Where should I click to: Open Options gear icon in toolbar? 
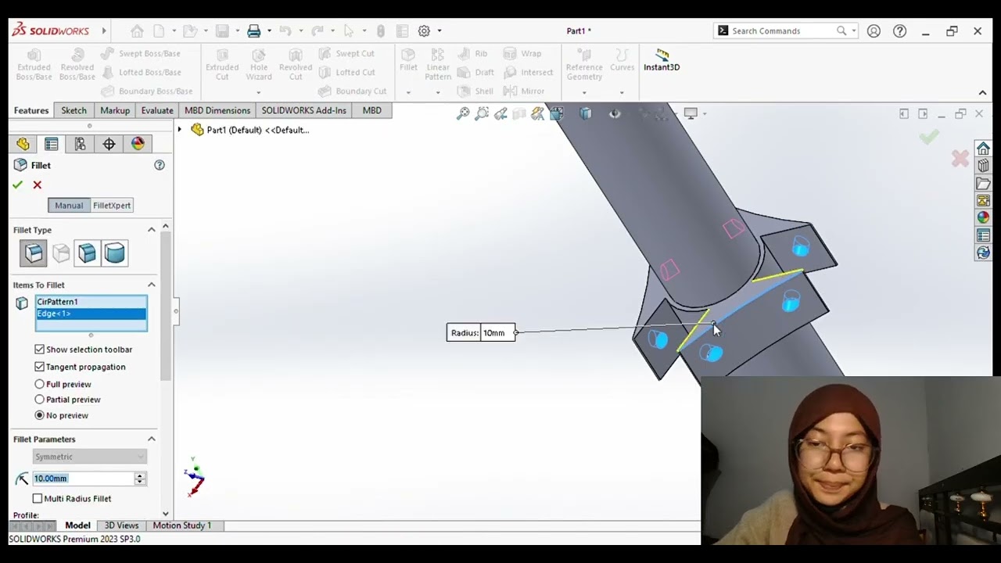[424, 31]
